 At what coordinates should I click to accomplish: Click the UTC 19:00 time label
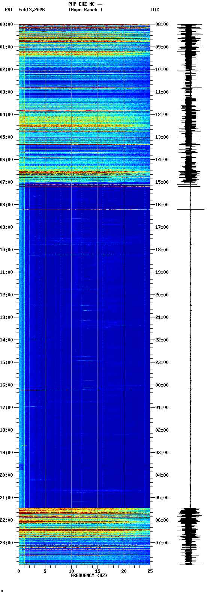[x=162, y=272]
